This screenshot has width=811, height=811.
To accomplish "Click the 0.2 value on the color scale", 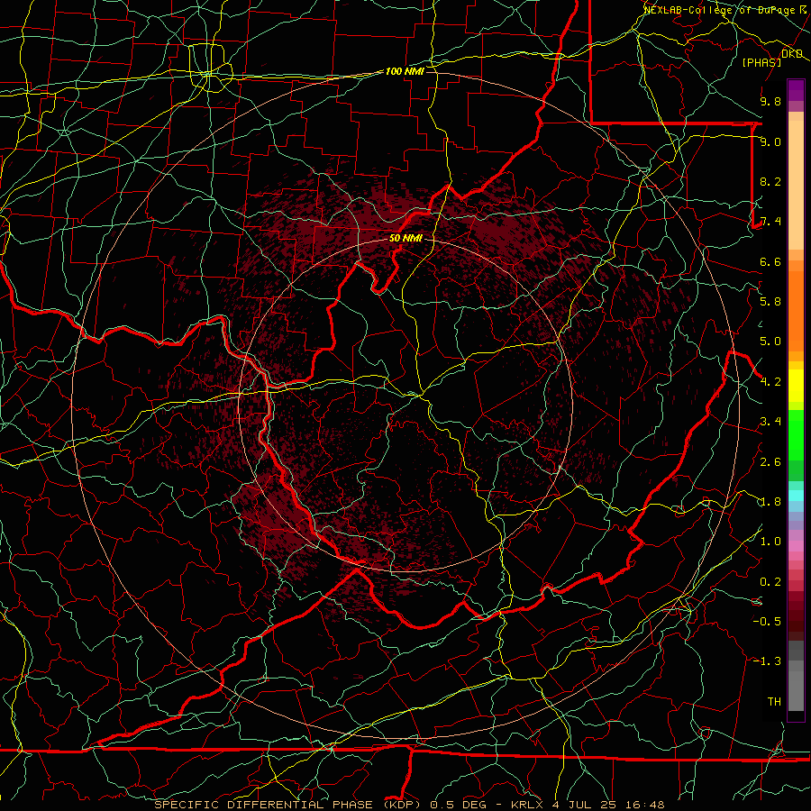I will (770, 582).
